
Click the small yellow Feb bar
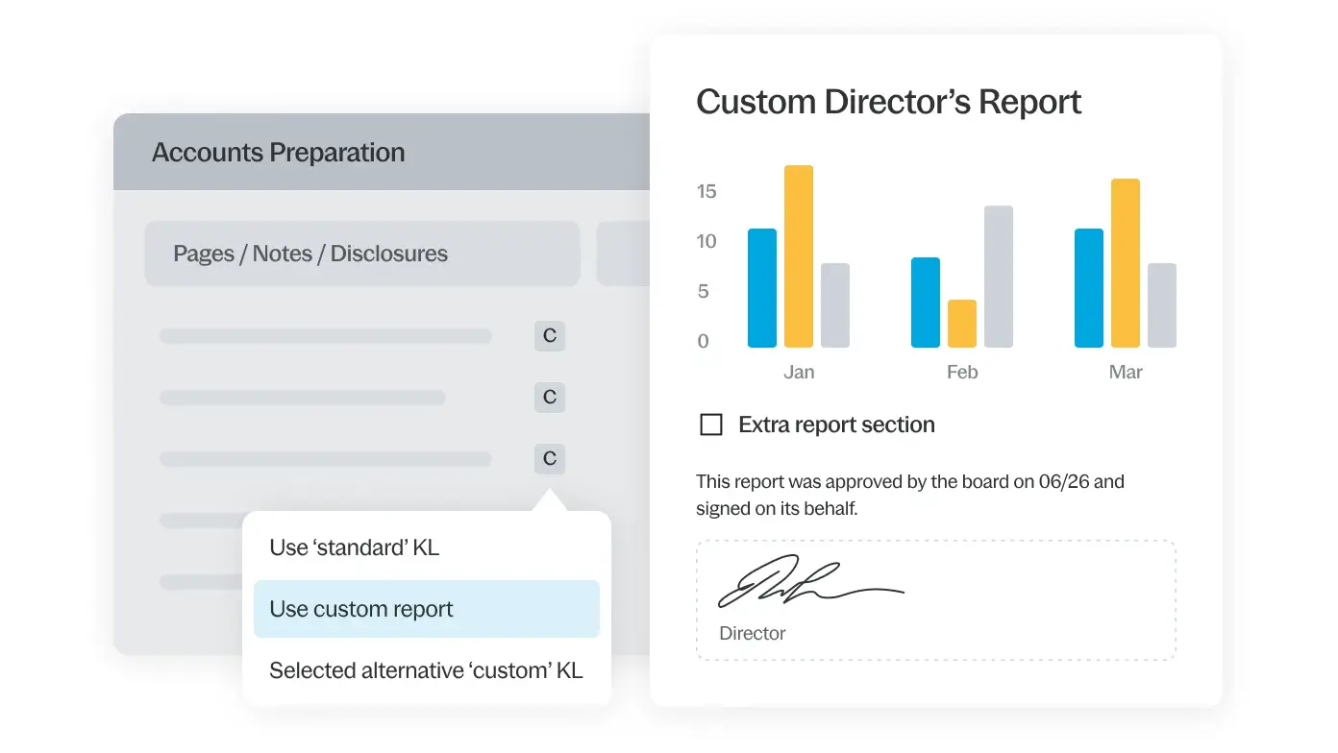(x=962, y=324)
